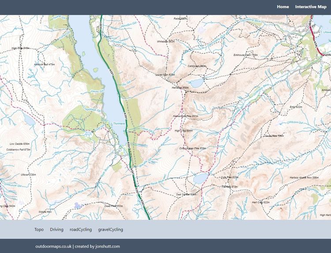Click the Dob Gill stream label
Image resolution: width=331 pixels, height=253 pixels.
coord(100,127)
